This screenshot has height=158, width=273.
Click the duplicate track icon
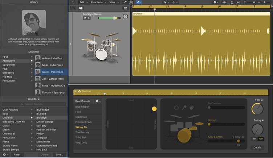click(x=81, y=8)
